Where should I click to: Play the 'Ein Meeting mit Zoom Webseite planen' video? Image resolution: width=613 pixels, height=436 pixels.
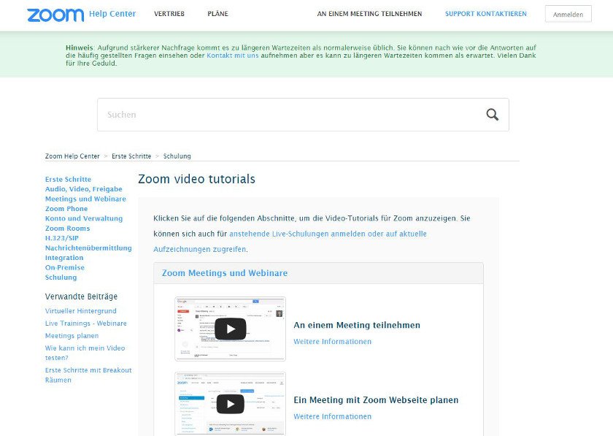pos(231,404)
